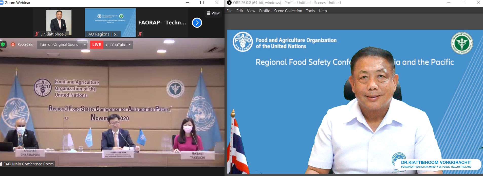Click DR.KIATTIBHOOM VONGGRACHIT name banner in OBS preview
Screen dimensions: 483x176
click(438, 164)
